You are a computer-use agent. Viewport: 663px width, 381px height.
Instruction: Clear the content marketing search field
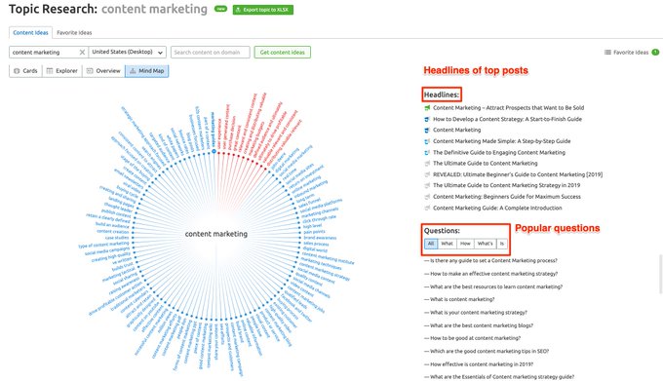tap(82, 53)
